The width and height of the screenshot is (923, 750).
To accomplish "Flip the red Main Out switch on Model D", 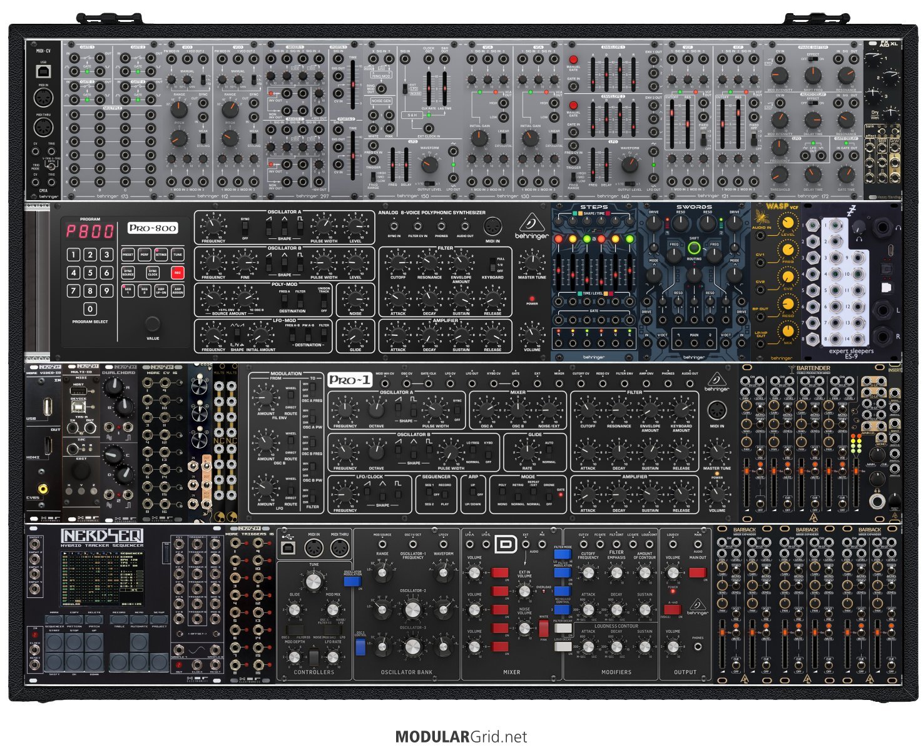I will 698,572.
